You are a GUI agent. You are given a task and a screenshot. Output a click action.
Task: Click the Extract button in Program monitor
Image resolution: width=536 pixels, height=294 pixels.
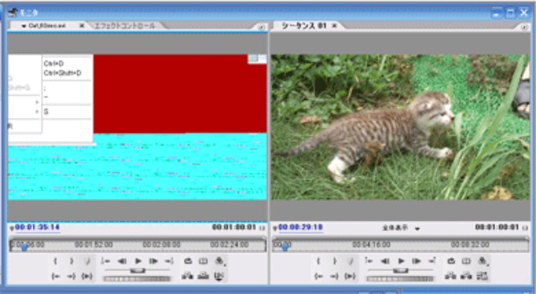466,275
